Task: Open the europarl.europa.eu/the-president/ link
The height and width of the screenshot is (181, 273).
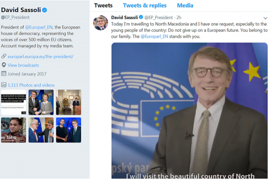Action: click(40, 56)
